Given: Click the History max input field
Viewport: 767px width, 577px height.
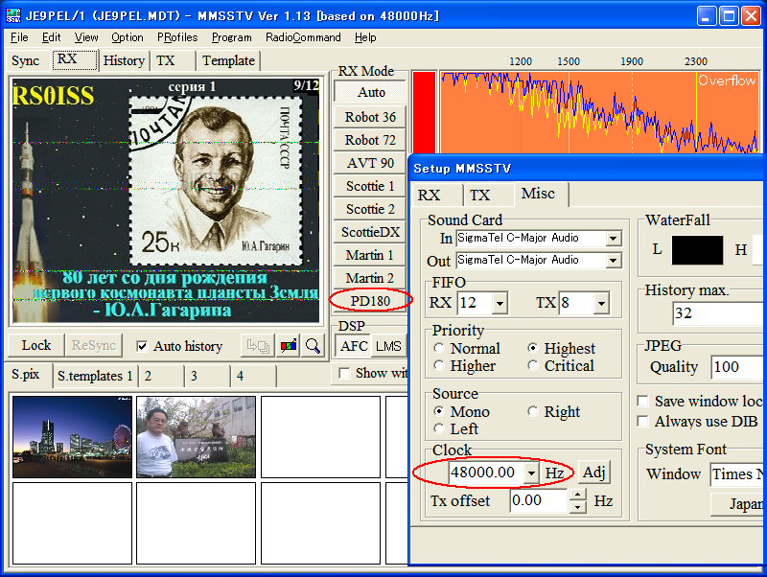Looking at the screenshot, I should pos(719,313).
